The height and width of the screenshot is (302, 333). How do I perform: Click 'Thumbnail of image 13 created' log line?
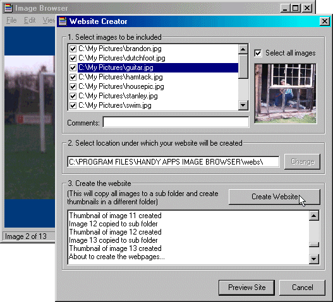(115, 248)
